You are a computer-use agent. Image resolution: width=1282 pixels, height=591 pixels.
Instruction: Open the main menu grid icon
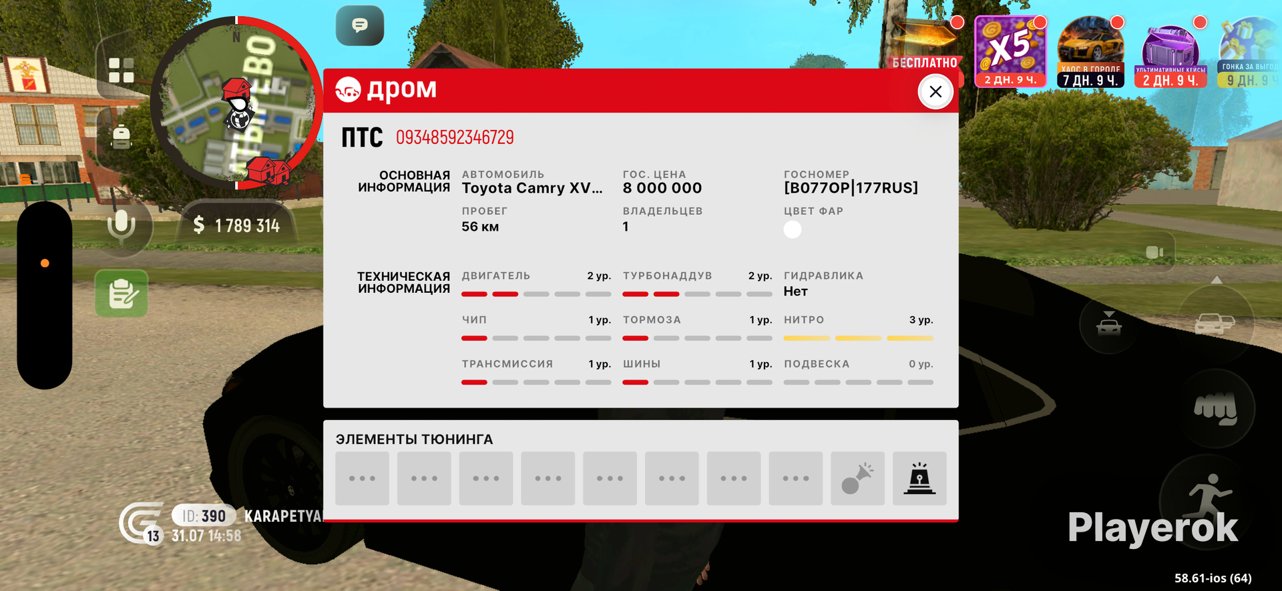pos(121,70)
